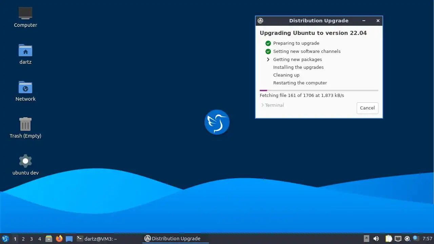The image size is (434, 244).
Task: Click the upgrade download progress bar
Action: tap(319, 90)
